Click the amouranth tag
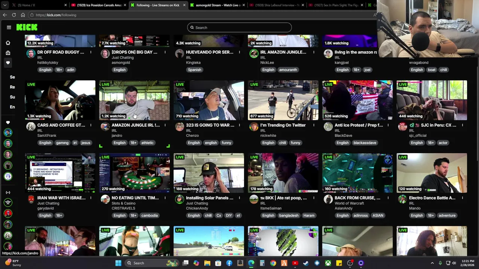 pos(288,70)
